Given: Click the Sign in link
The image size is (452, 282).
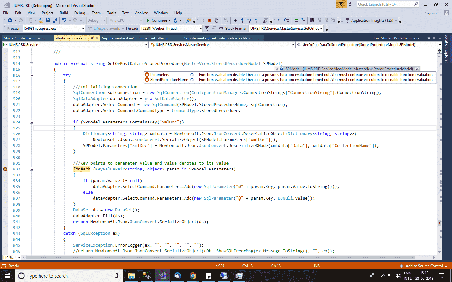Looking at the screenshot, I should coord(431,13).
